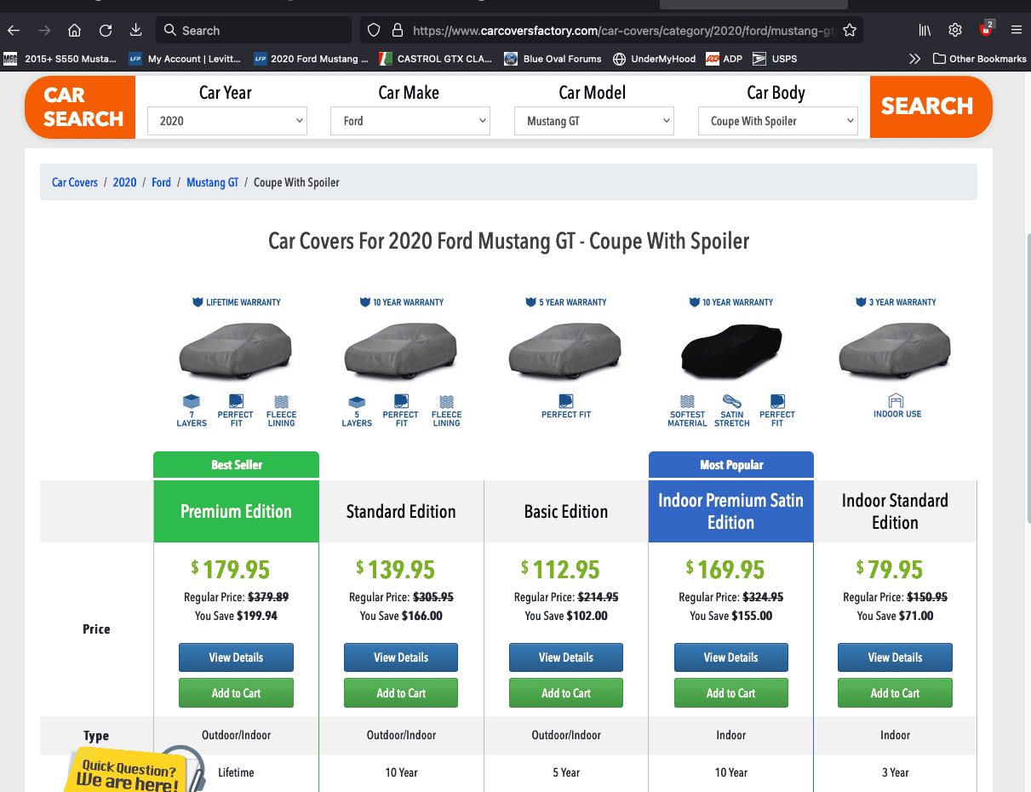View Details for Premium Edition
The width and height of the screenshot is (1031, 792).
(236, 657)
